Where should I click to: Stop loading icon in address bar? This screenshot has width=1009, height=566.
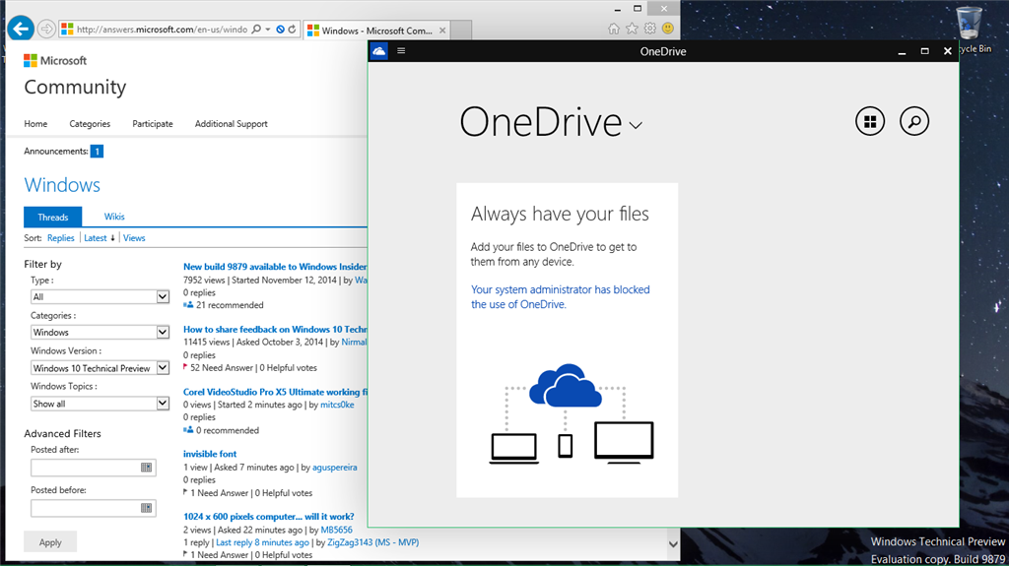click(281, 30)
